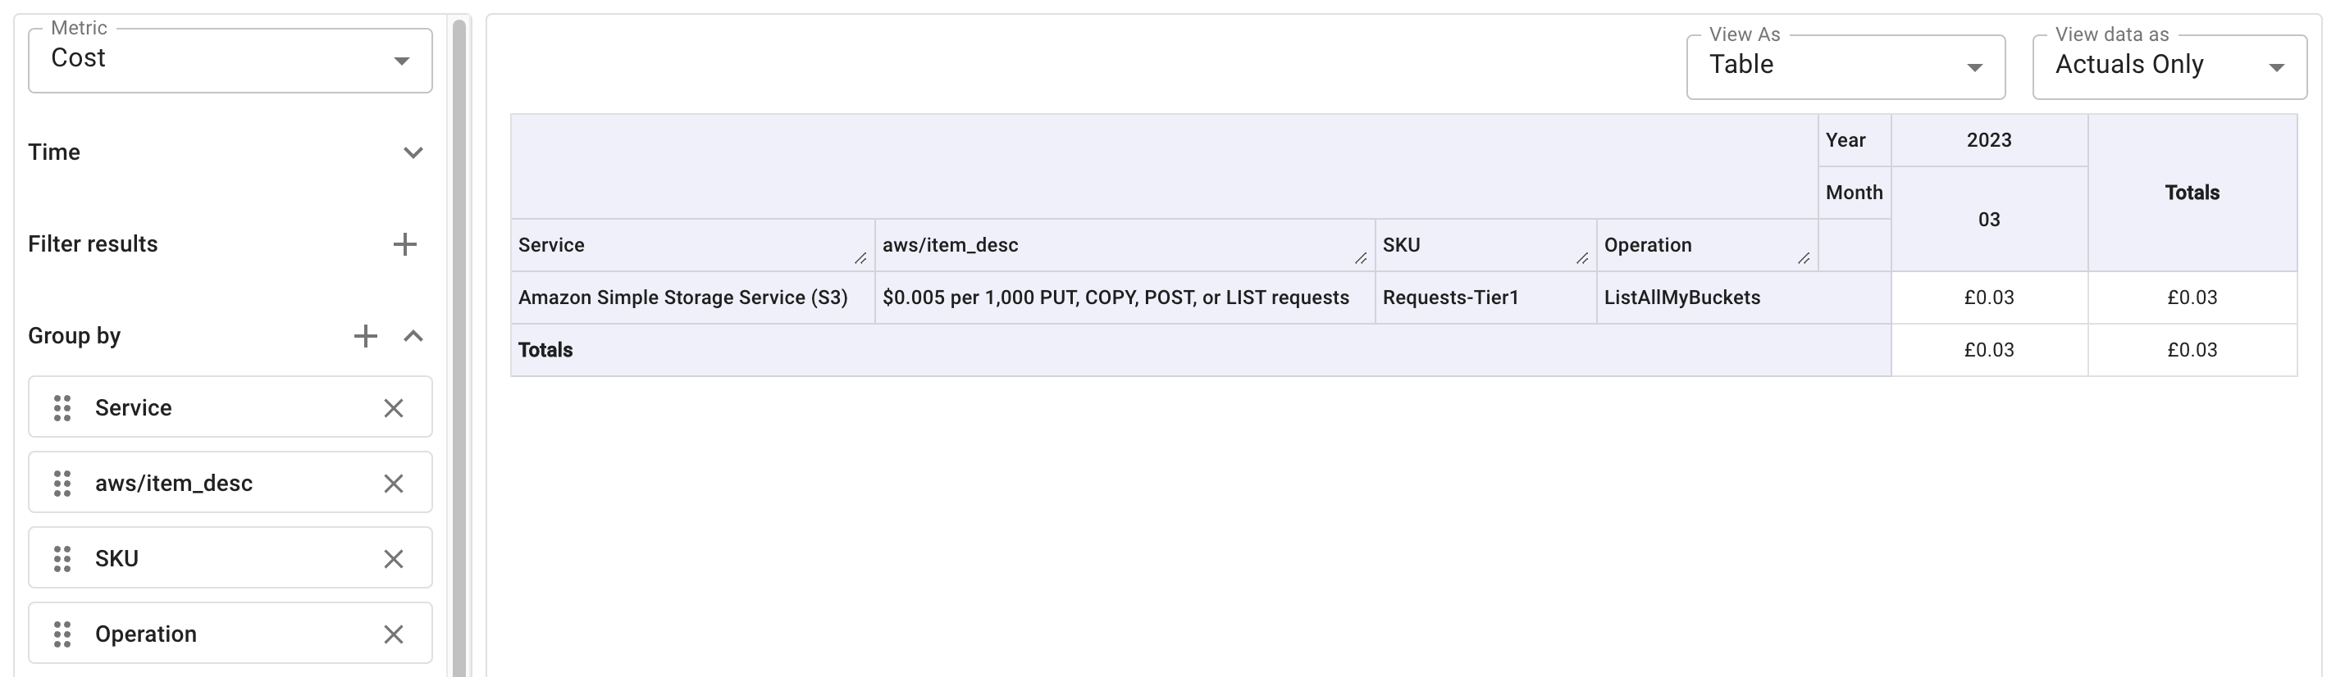Image resolution: width=2336 pixels, height=677 pixels.
Task: Click the Service chip drag handle
Action: point(62,408)
